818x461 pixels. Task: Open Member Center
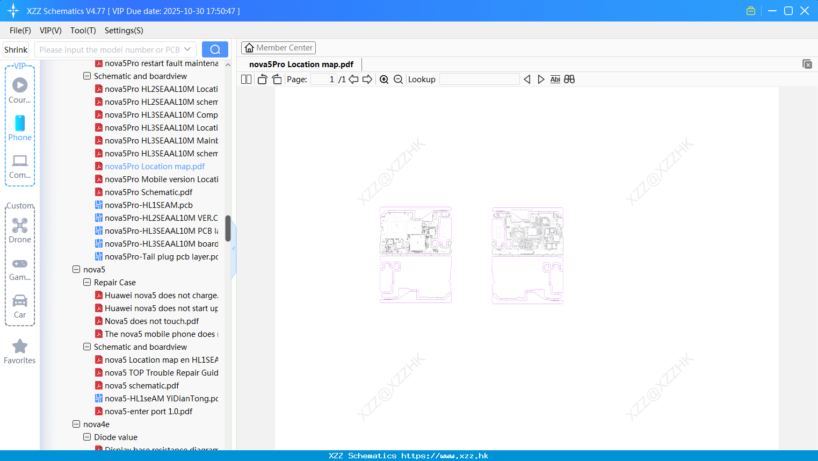pos(278,48)
